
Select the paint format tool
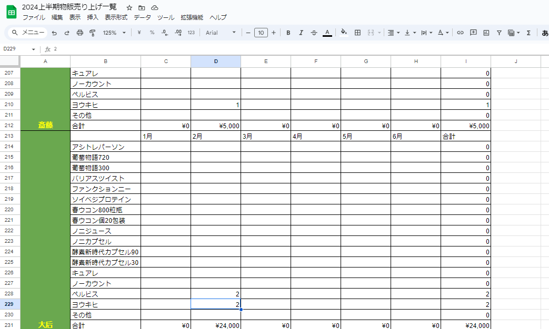coord(93,33)
